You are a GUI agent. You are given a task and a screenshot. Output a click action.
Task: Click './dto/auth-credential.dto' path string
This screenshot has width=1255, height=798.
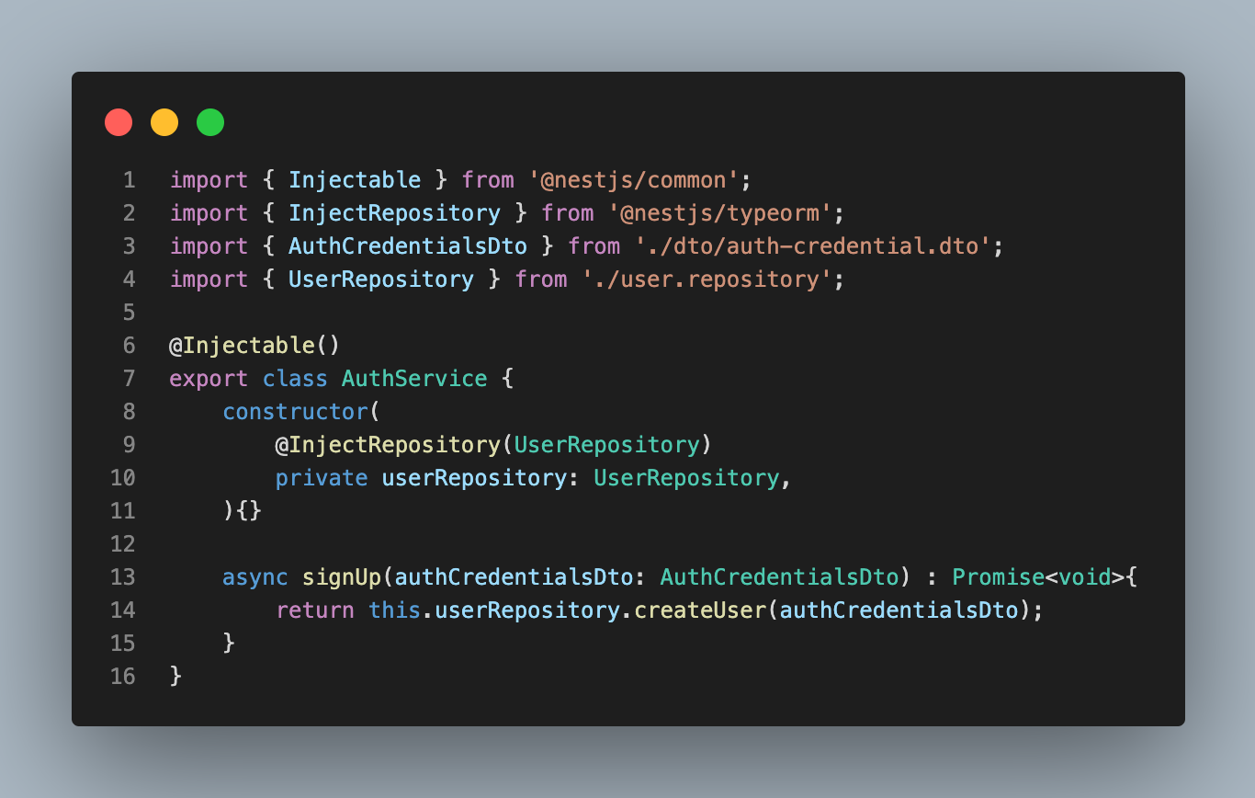pyautogui.click(x=807, y=246)
